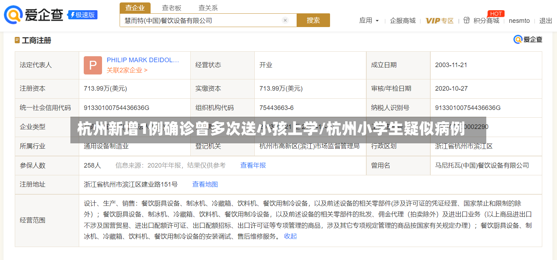Select 注册资本 value 713.99万(美元)
557x260 pixels.
pos(106,89)
